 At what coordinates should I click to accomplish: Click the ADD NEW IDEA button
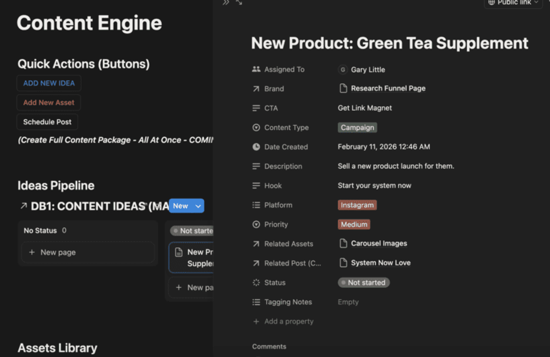49,83
